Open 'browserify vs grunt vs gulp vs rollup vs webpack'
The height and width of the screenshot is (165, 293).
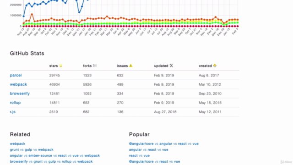click(51, 161)
